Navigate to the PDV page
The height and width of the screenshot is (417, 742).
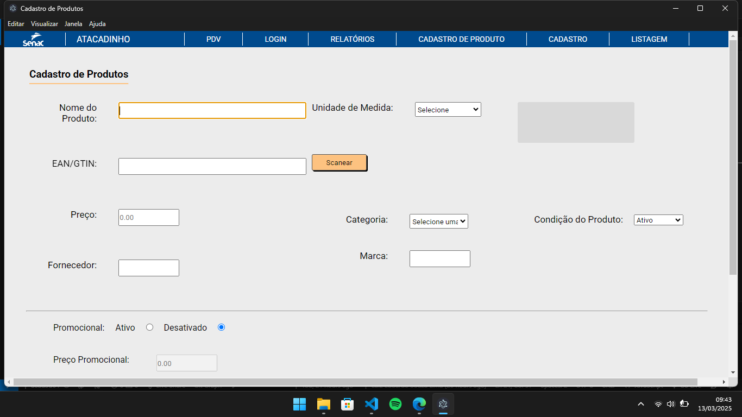(213, 39)
